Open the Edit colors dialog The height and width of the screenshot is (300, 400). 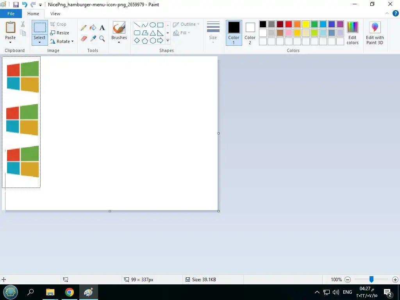click(353, 33)
